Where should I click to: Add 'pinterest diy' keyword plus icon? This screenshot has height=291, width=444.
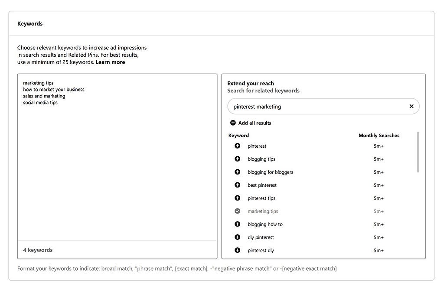(x=237, y=250)
